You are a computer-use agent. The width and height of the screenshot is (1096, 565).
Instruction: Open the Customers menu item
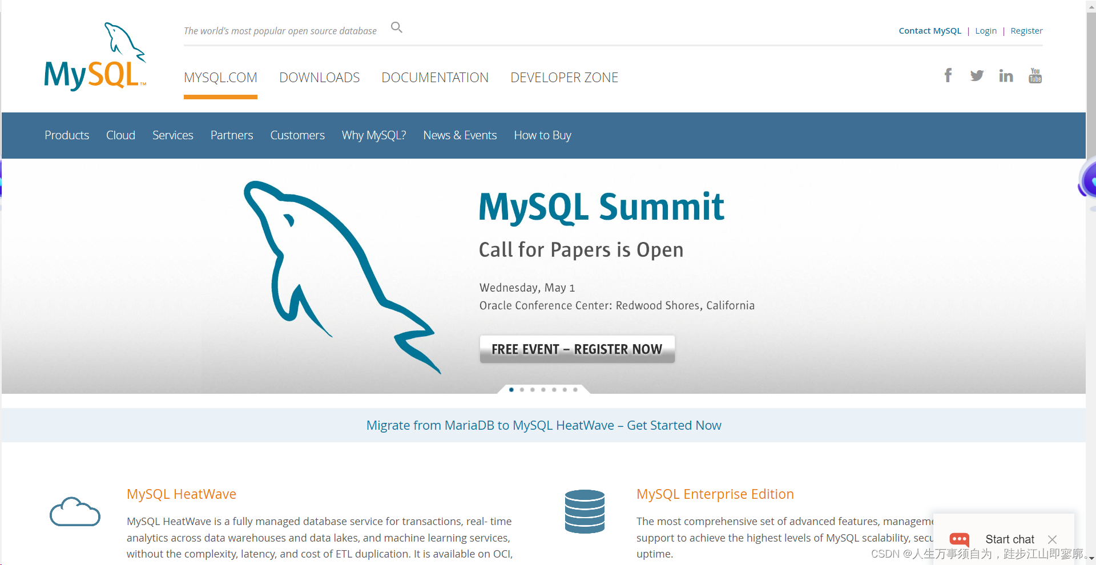(x=297, y=135)
